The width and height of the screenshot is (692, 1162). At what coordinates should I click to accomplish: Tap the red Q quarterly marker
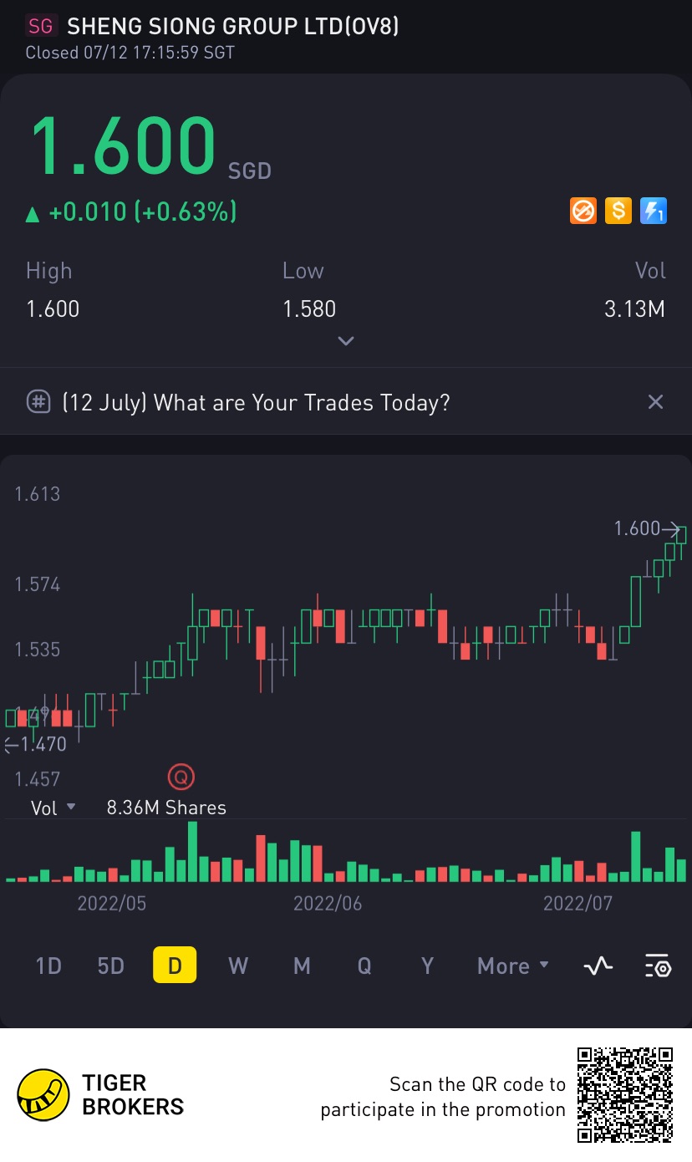coord(181,777)
